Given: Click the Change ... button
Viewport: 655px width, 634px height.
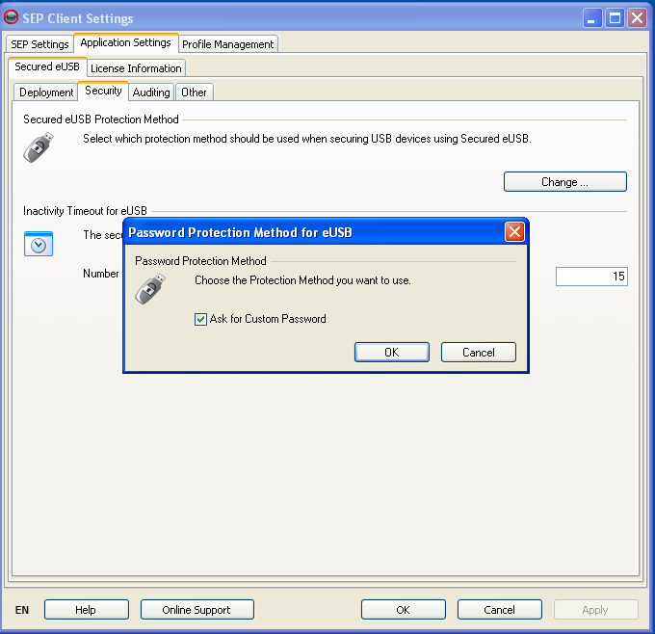Looking at the screenshot, I should pyautogui.click(x=565, y=182).
